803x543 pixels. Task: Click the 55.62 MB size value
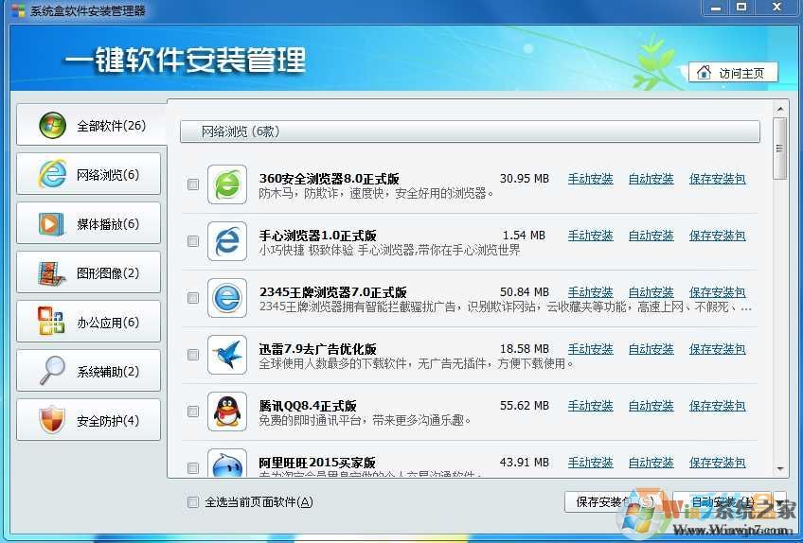[x=525, y=406]
